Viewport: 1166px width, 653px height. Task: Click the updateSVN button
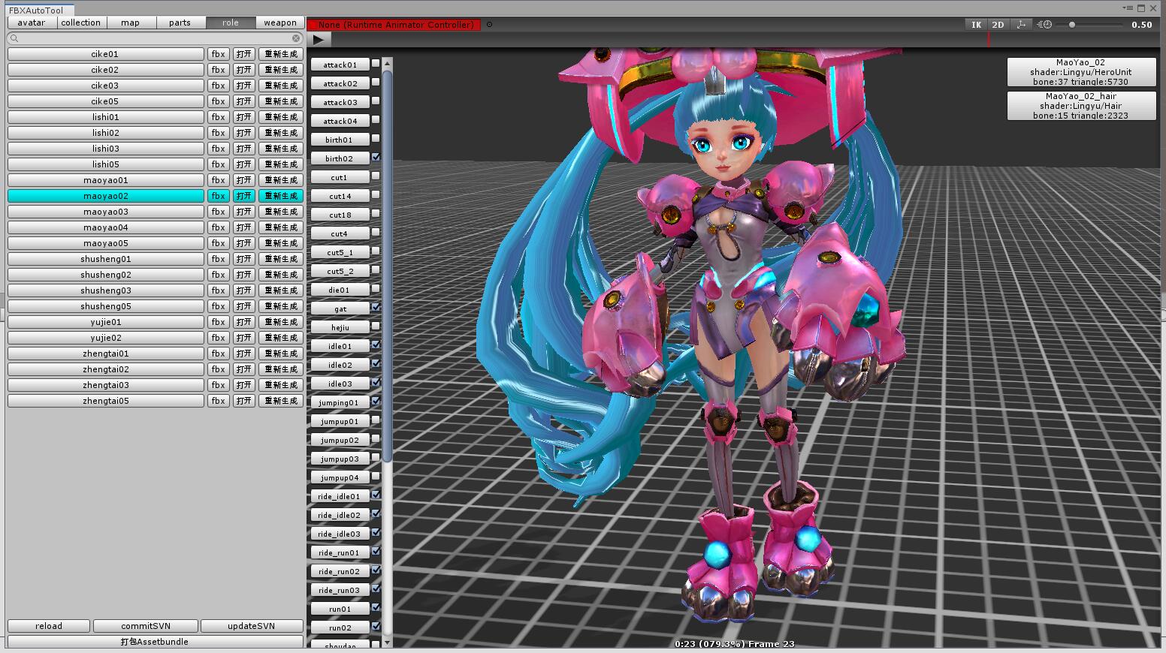[252, 626]
